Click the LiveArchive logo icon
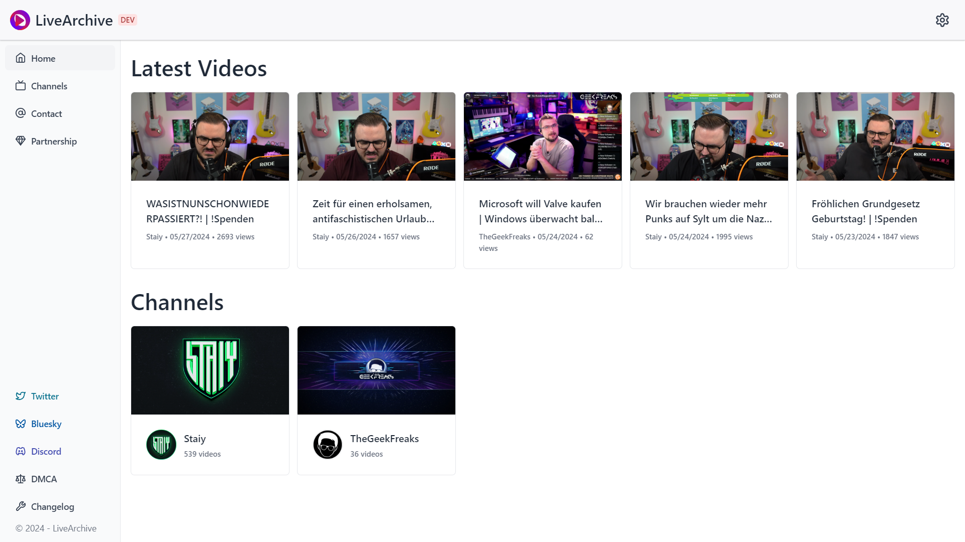The image size is (965, 542). pyautogui.click(x=20, y=20)
